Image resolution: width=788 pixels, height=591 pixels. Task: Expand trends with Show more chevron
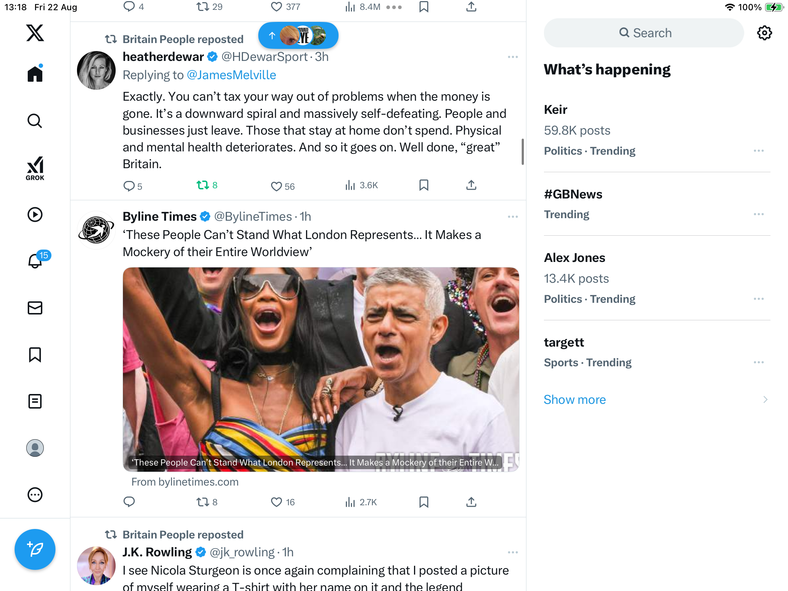click(765, 399)
